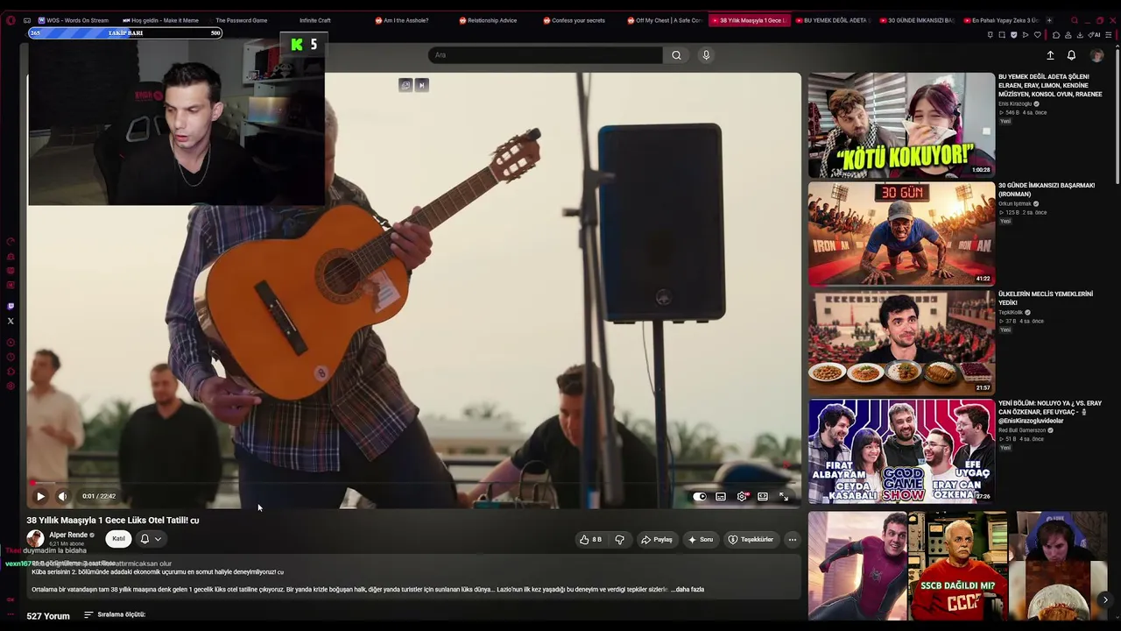Open the YouTube notifications bell
Viewport: 1121px width, 631px height.
click(1071, 55)
